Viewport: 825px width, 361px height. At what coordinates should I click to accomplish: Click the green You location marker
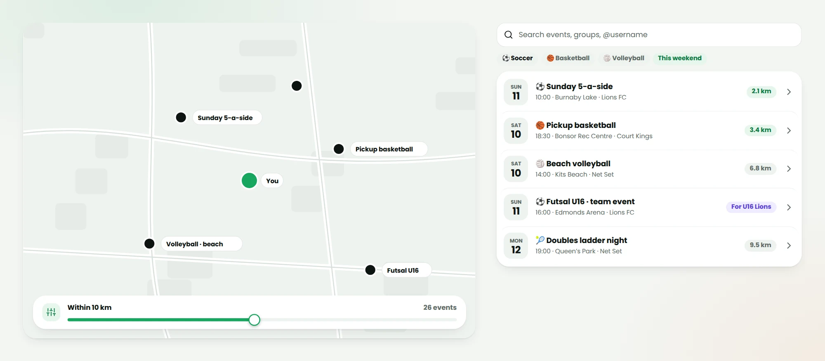tap(249, 181)
